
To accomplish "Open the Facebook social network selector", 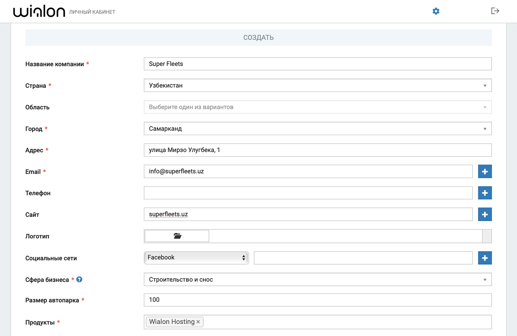I will click(196, 258).
